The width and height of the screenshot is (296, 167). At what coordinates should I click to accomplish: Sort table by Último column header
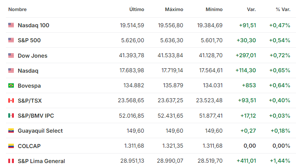coord(137,9)
